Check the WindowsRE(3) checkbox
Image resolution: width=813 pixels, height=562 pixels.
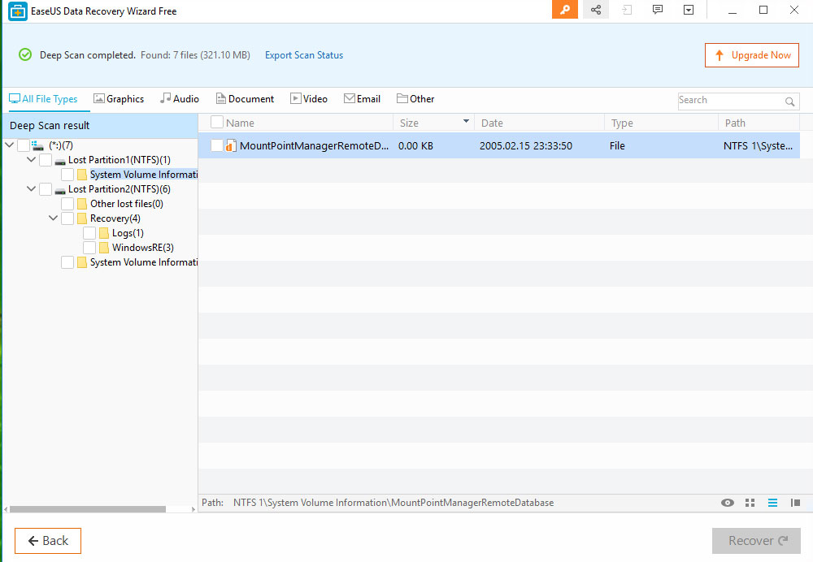coord(89,248)
